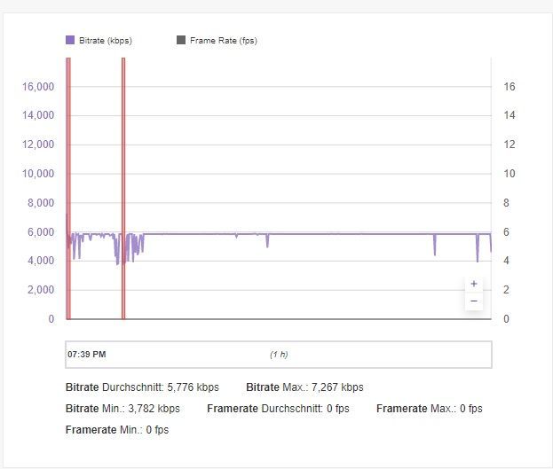This screenshot has height=469, width=553.
Task: Click the Bitrate Max. 7,267 kbps value
Action: click(339, 387)
